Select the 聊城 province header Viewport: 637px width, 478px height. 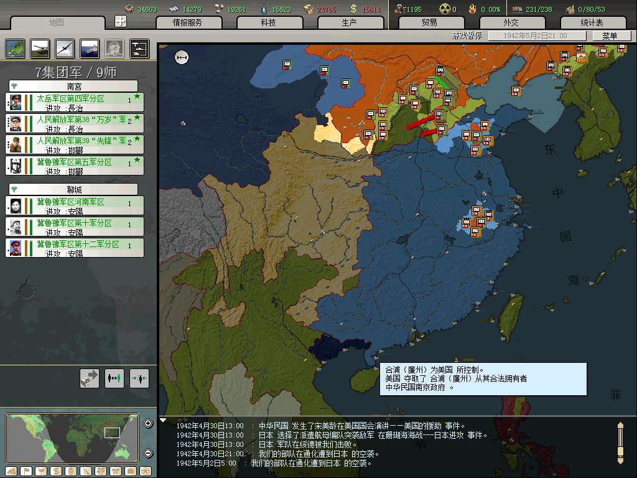point(73,189)
